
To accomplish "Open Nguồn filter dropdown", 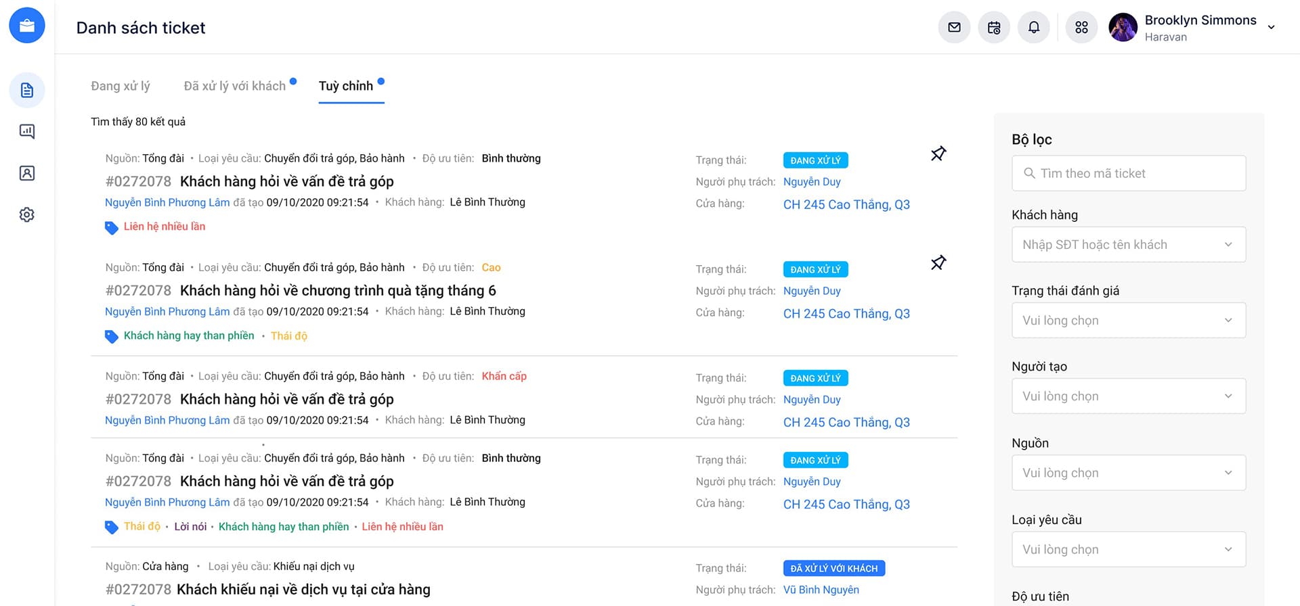I will coord(1129,472).
